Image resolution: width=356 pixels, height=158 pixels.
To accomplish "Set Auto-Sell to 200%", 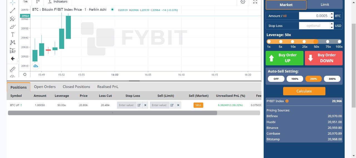I will click(x=313, y=79).
